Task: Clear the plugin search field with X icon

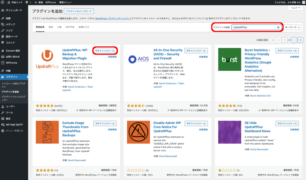Action: [278, 27]
